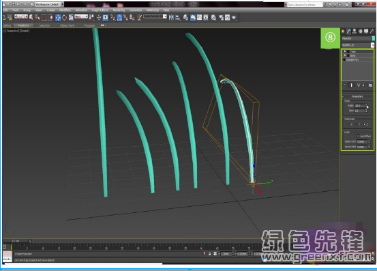Click the Select by Name icon
377x271 pixels.
(37, 17)
